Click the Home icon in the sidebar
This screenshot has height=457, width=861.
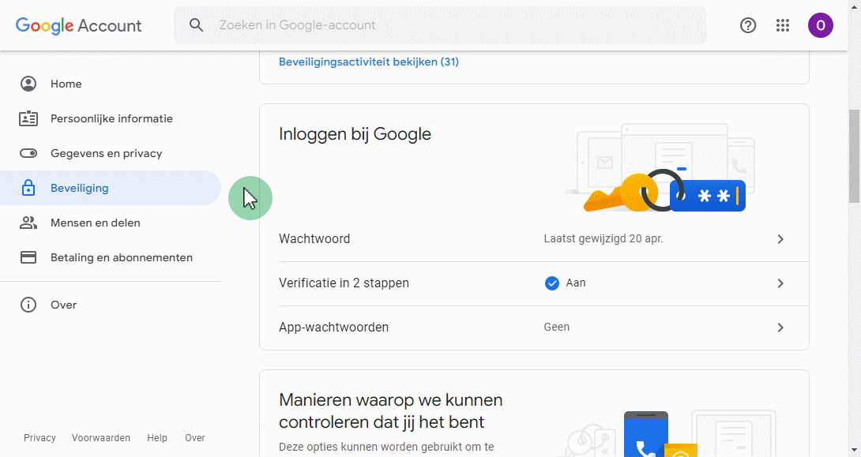pos(28,84)
